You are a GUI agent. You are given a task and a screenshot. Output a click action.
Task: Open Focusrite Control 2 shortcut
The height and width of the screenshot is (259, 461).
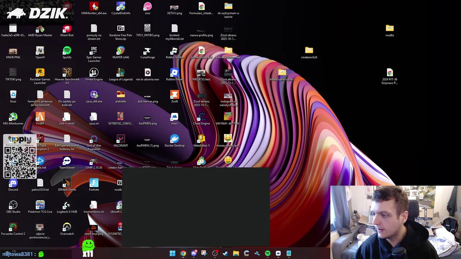click(x=13, y=229)
